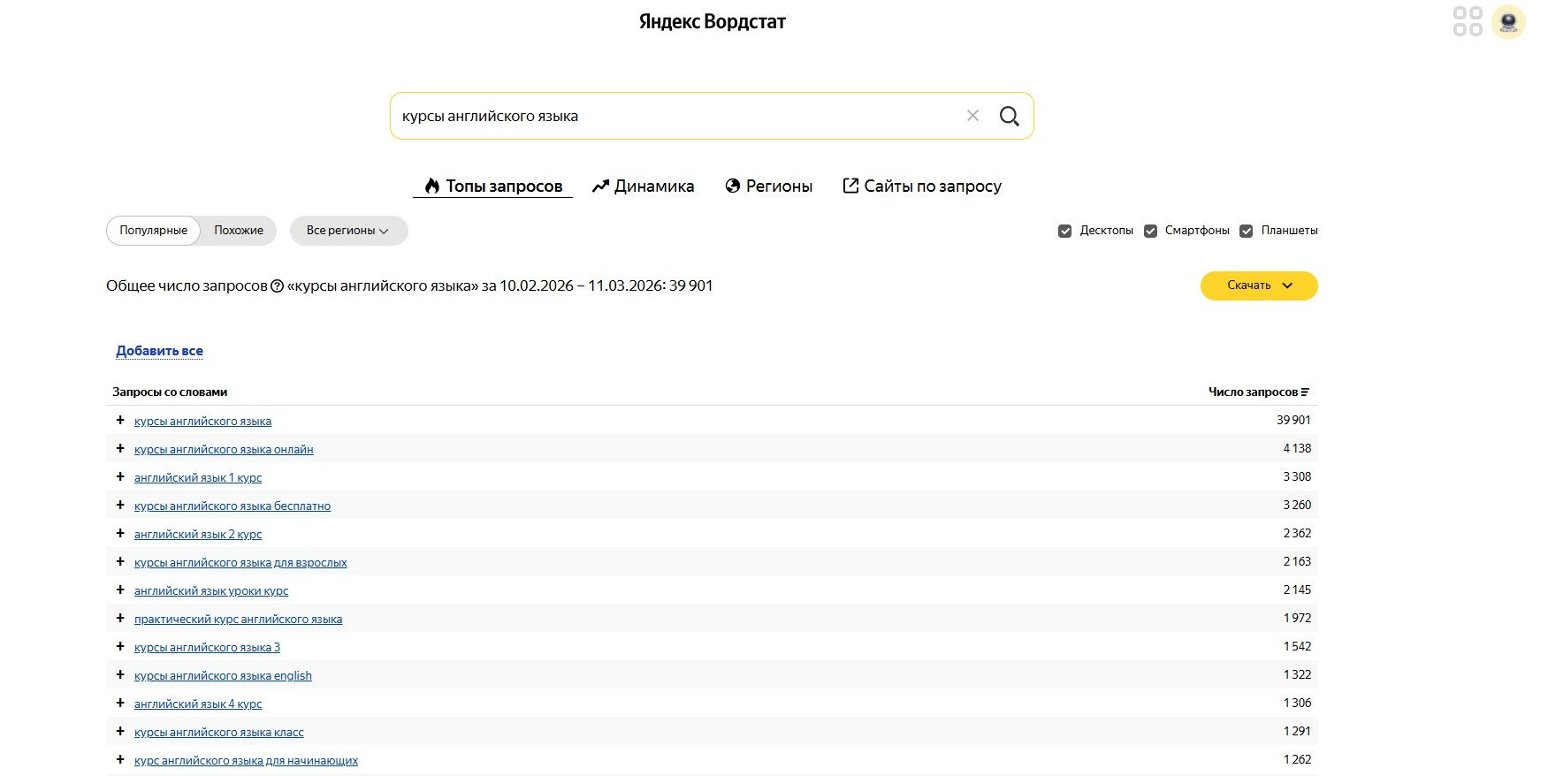Add курсы английского языка онлайн via plus

(x=120, y=449)
